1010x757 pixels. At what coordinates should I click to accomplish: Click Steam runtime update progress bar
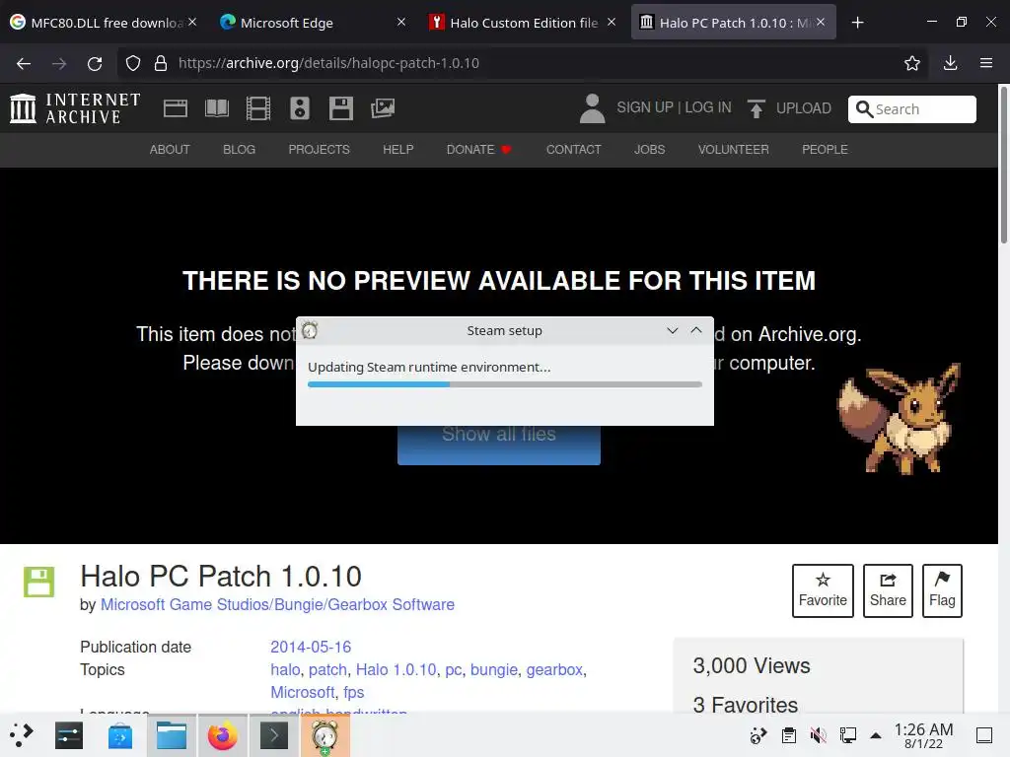click(504, 384)
